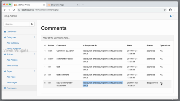
Task: Click 'View all the Comments here...' heading
Action: coord(56,38)
